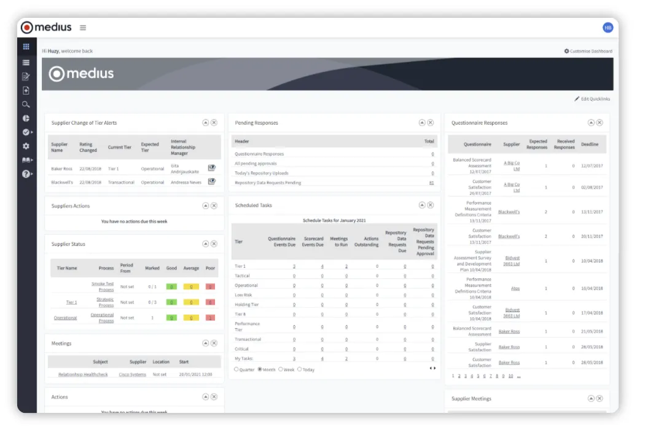645x435 pixels.
Task: View the Blackwell's tier alert eye icon
Action: 212,181
